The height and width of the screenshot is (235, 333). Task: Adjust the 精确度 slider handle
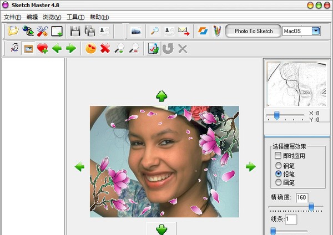(x=311, y=207)
